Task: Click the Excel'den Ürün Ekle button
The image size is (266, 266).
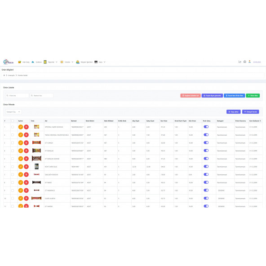Action: coord(235,96)
